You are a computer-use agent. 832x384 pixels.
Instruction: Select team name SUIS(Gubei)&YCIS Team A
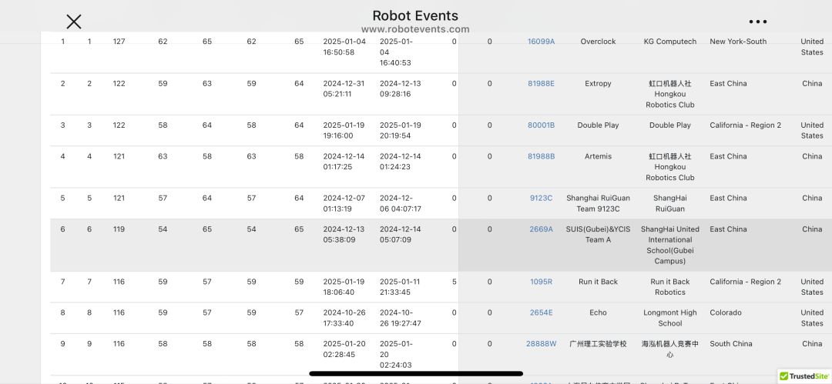coord(598,235)
